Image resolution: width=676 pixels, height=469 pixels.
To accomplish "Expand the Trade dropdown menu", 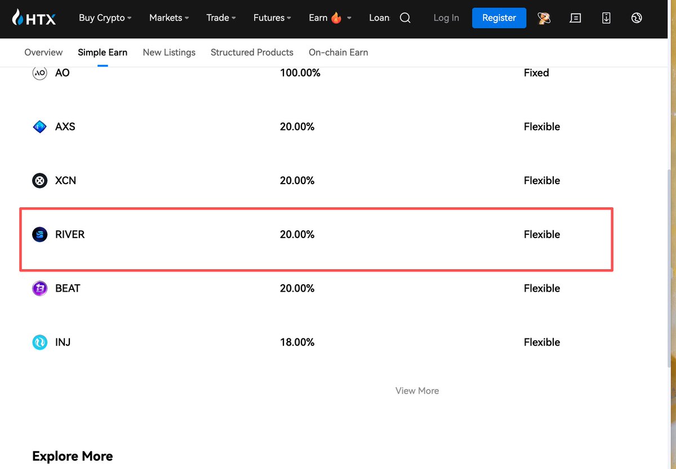I will coord(221,18).
